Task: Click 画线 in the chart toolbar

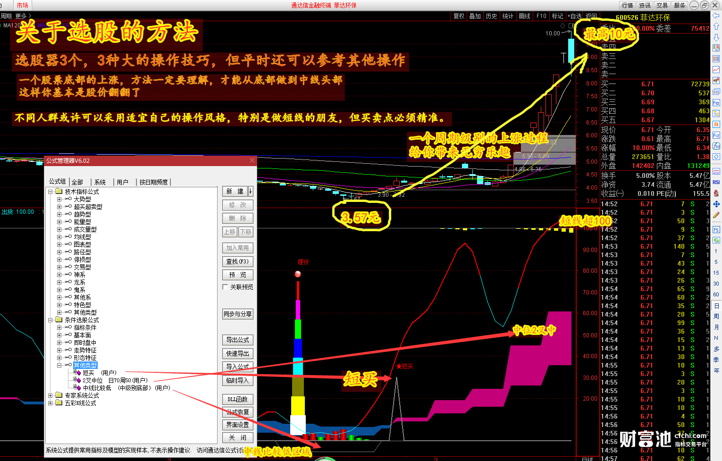Action: (525, 16)
